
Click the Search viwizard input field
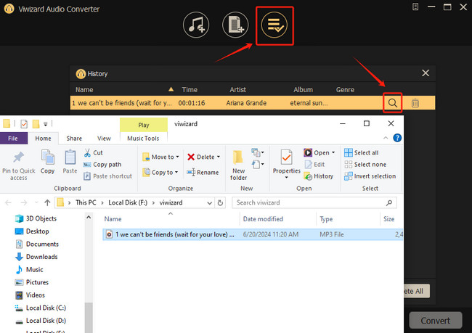click(314, 202)
